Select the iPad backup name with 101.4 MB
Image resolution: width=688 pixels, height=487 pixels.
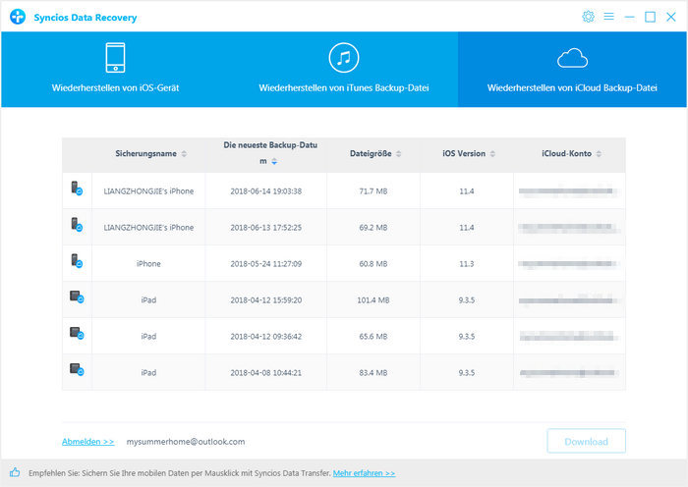click(148, 300)
